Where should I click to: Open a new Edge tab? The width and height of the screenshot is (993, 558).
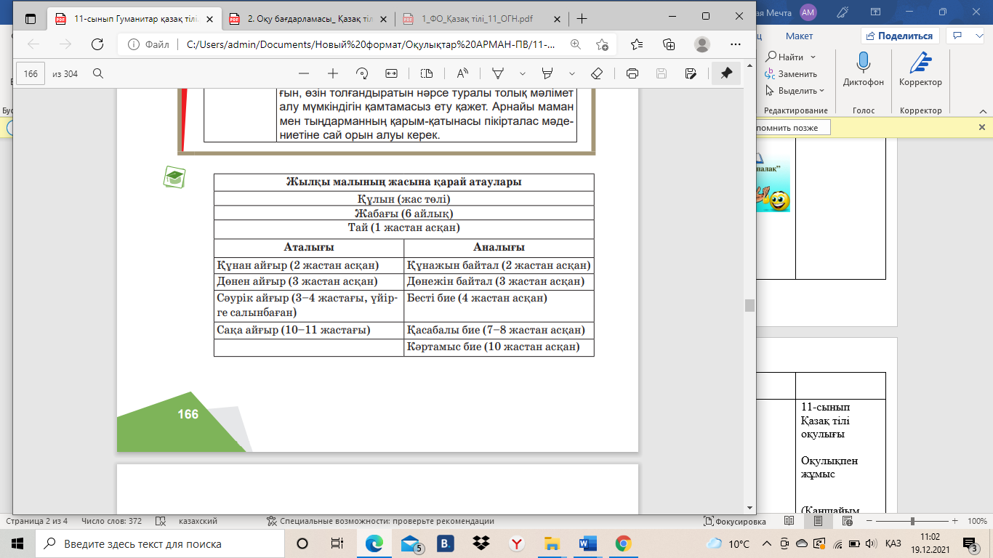pos(582,19)
